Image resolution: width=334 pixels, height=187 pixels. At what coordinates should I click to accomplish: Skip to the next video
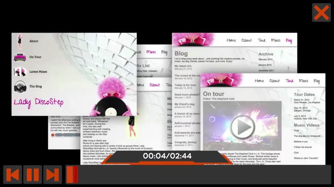pyautogui.click(x=53, y=175)
